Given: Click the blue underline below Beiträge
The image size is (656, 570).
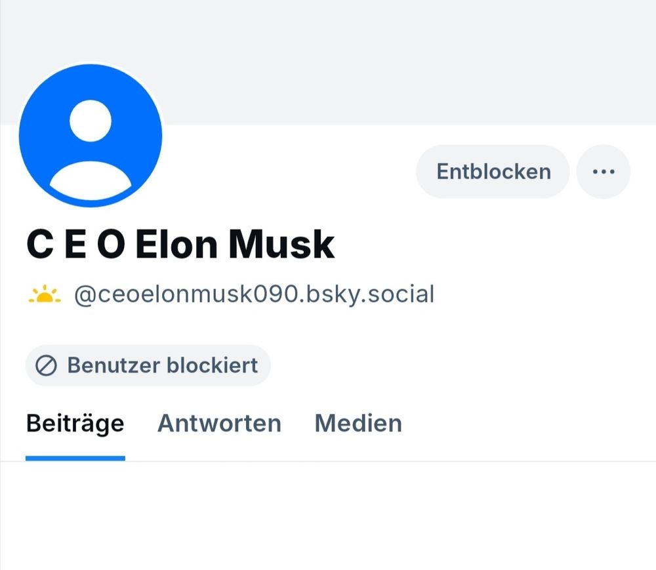Looking at the screenshot, I should [x=75, y=458].
